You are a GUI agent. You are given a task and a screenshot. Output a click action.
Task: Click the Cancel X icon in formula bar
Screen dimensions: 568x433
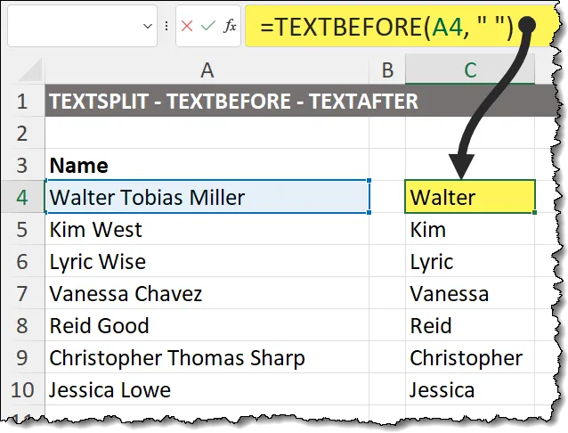(x=187, y=26)
